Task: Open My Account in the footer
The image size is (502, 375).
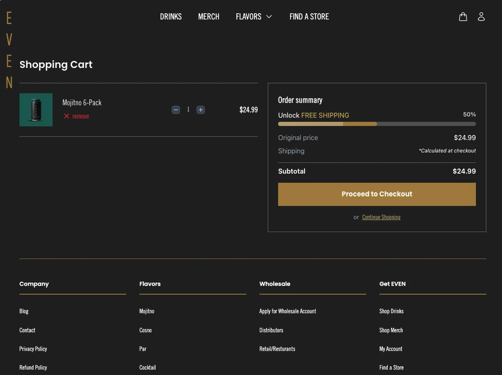Action: pos(391,349)
